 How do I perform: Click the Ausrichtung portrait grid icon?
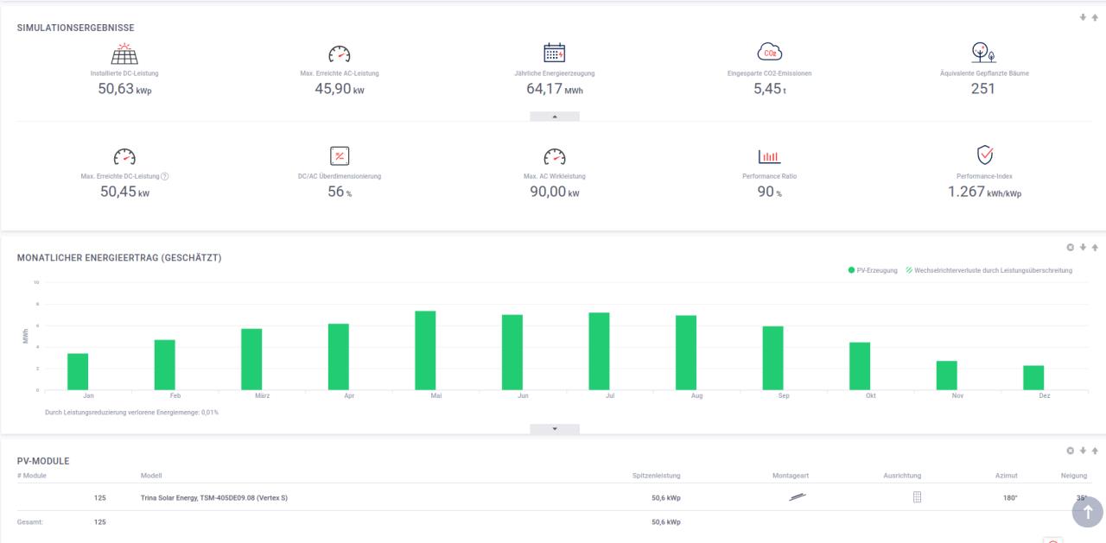pos(918,497)
